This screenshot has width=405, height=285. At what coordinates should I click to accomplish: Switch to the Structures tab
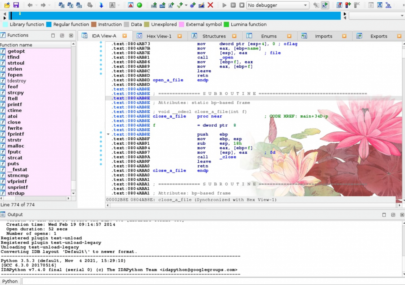[x=214, y=36]
